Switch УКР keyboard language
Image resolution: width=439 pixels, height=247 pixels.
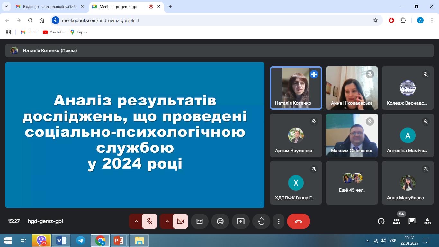click(x=393, y=241)
